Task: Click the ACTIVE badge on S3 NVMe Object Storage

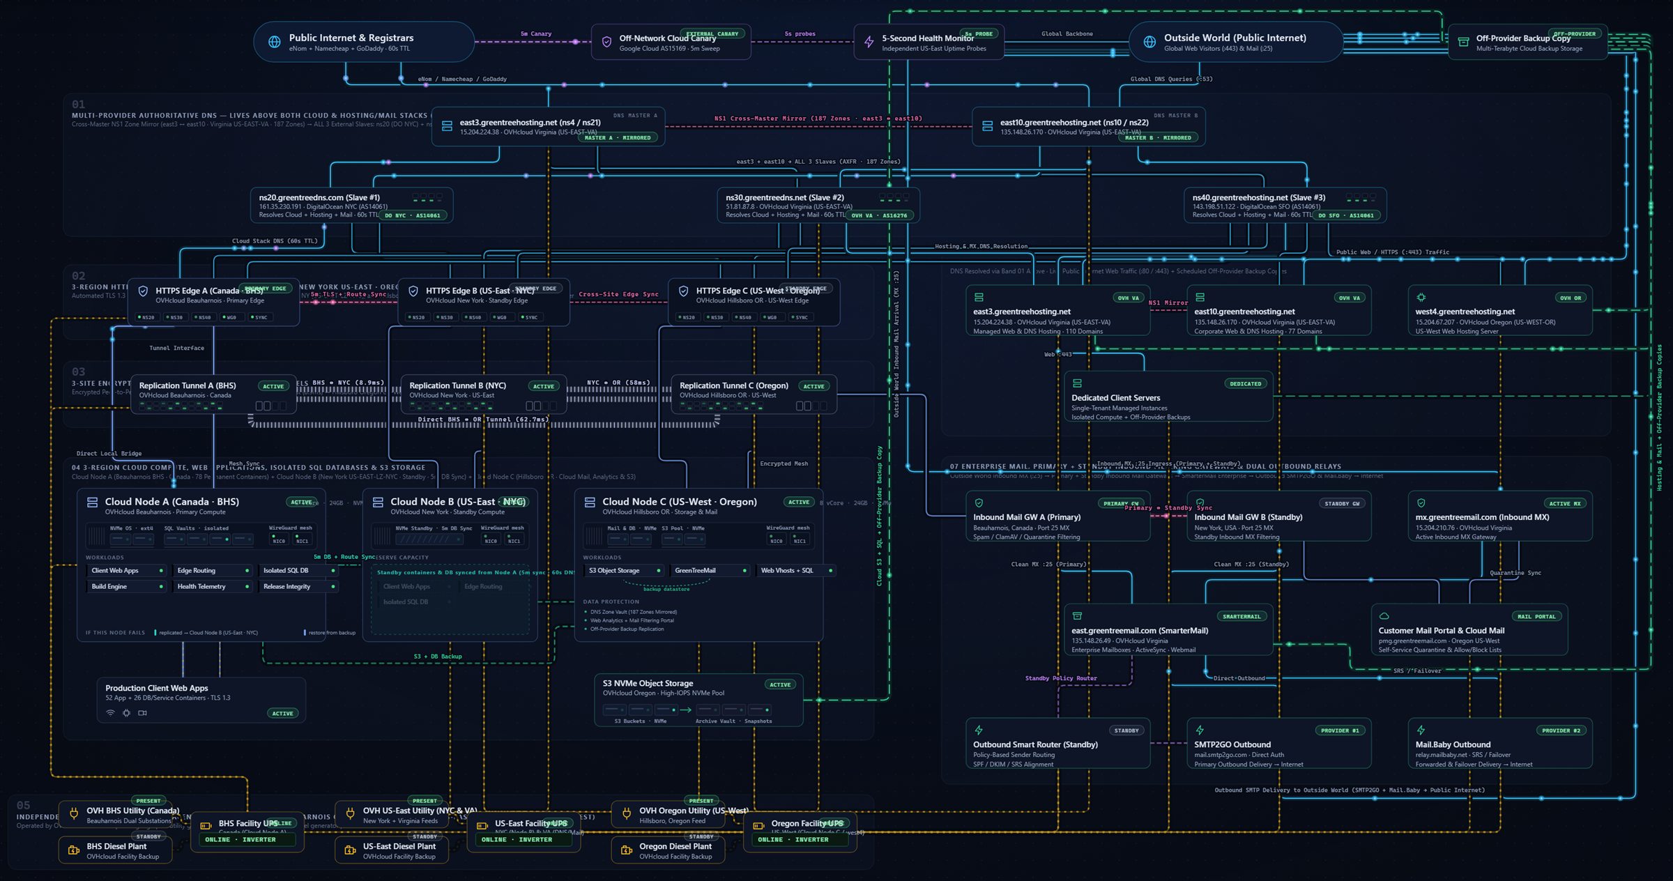Action: coord(780,684)
